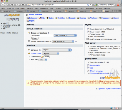
Task: Open the Theme Original dropdown
Action: point(50,54)
